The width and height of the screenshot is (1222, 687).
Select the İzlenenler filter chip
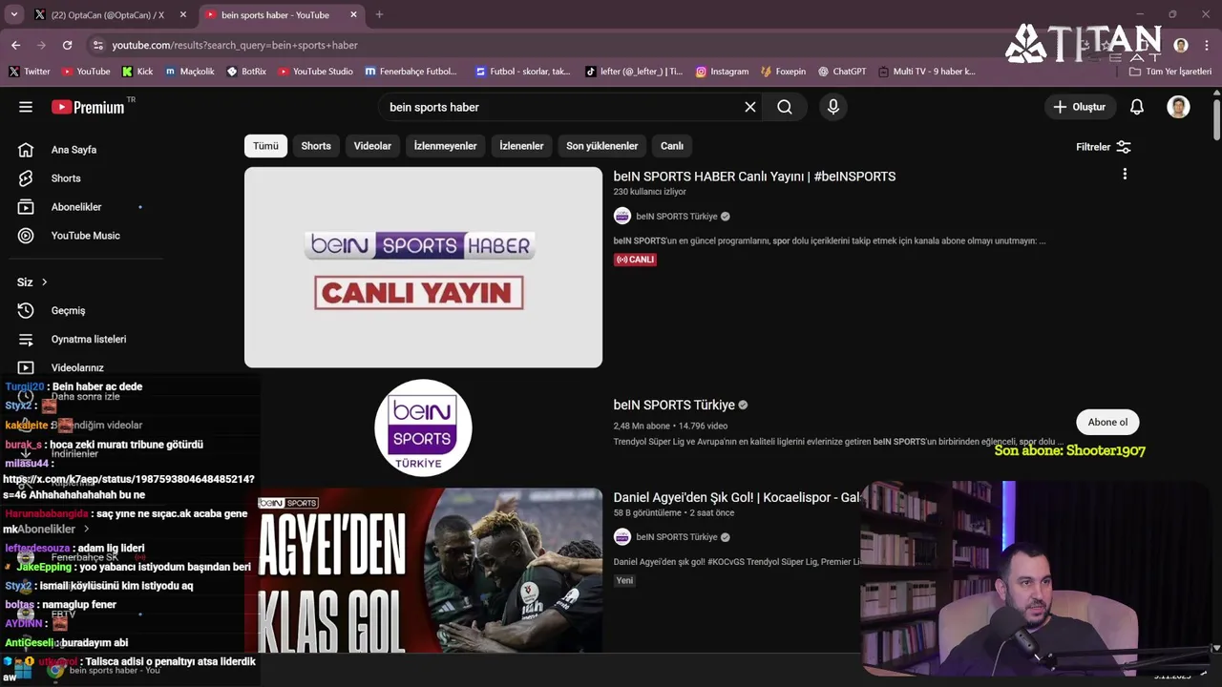click(x=521, y=146)
